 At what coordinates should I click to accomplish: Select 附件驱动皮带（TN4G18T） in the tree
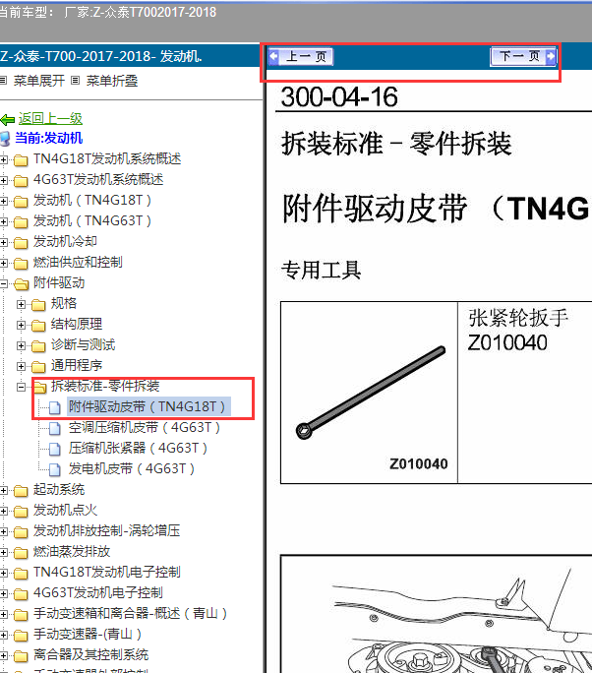pyautogui.click(x=148, y=406)
